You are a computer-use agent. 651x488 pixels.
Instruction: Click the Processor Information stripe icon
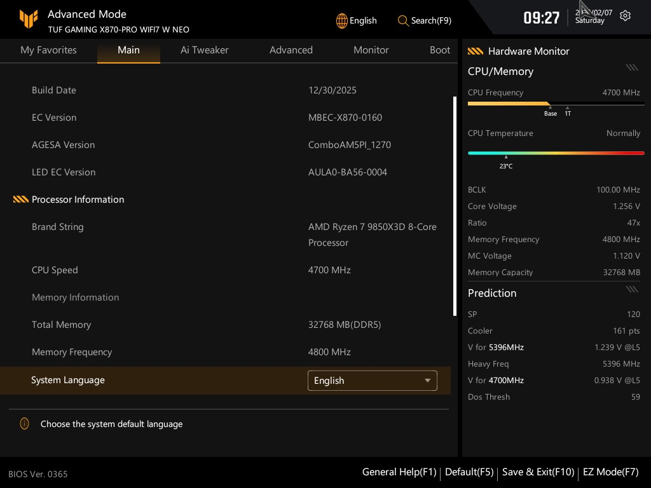[21, 200]
